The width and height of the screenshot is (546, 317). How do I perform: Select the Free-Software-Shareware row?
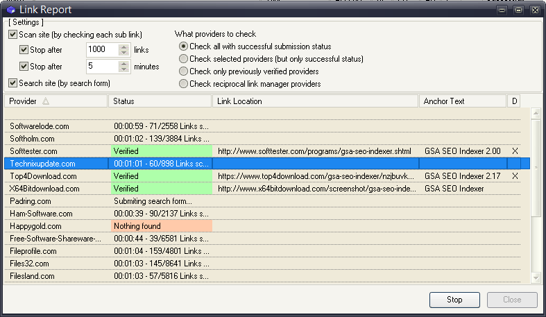[x=262, y=239]
